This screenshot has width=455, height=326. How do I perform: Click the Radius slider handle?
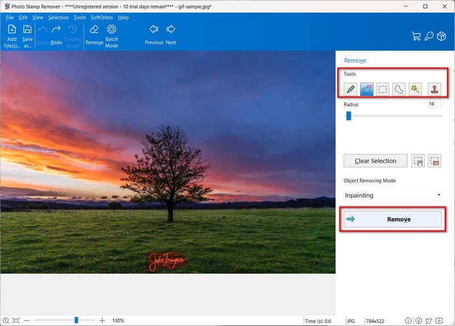point(349,116)
